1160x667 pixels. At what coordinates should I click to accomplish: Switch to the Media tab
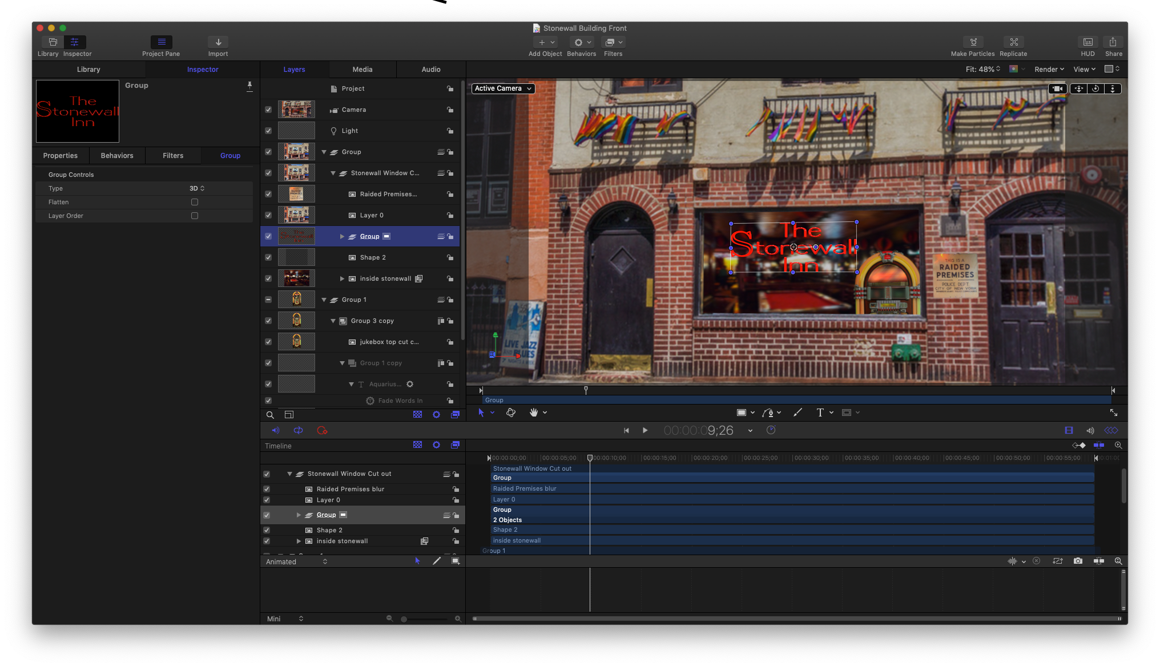pos(362,69)
